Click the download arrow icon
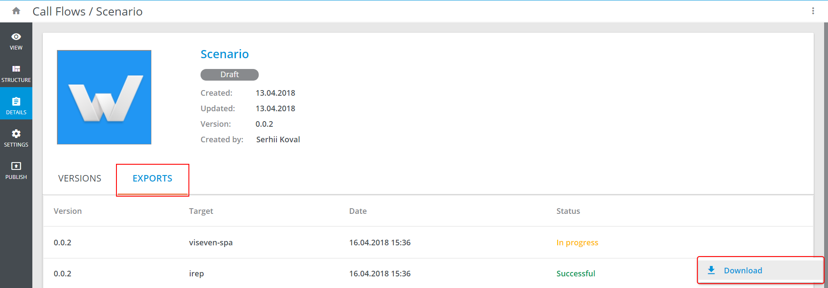This screenshot has height=288, width=828. [x=711, y=270]
